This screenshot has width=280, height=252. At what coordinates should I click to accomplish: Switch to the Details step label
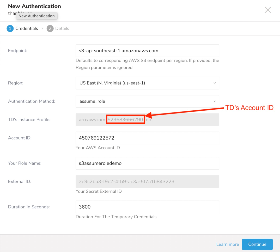click(62, 29)
